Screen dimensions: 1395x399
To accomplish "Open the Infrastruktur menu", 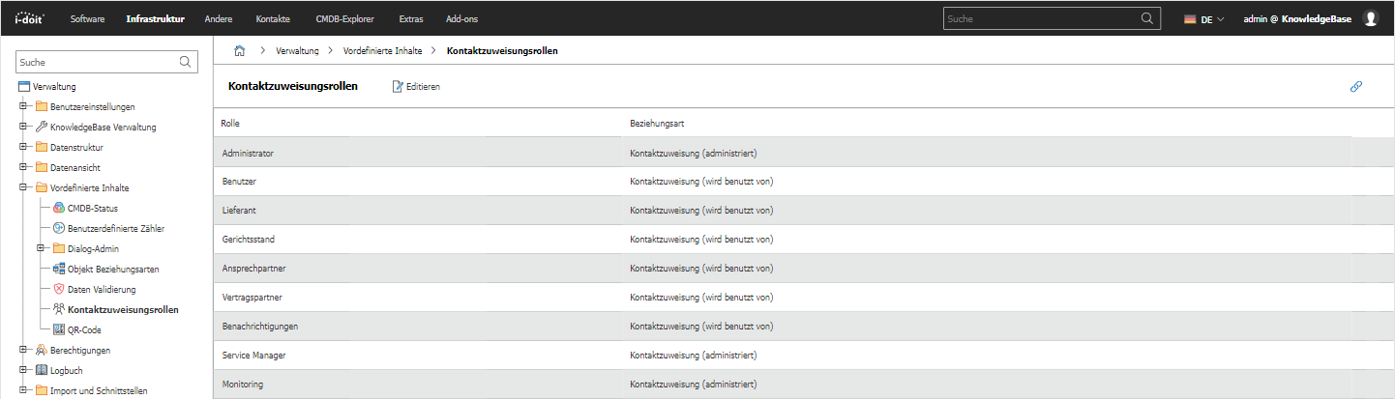I will click(x=155, y=19).
